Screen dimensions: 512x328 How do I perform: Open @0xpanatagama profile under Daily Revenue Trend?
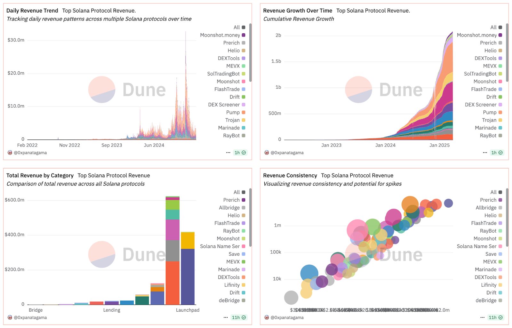[x=30, y=153]
